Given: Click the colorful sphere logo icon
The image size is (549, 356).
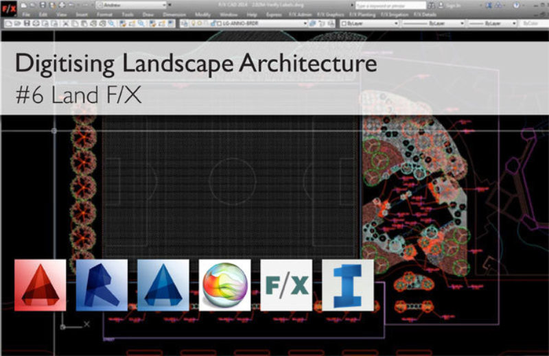Looking at the screenshot, I should [224, 285].
